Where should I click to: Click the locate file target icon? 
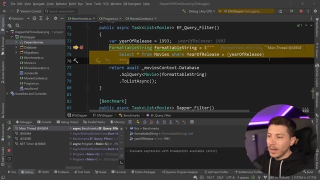point(34,18)
